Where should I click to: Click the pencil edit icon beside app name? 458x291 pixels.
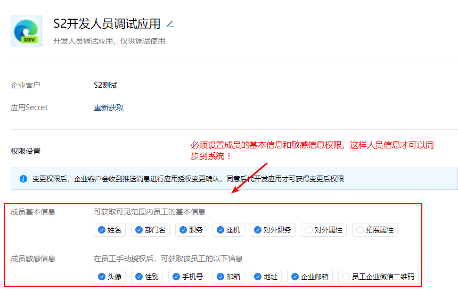tap(170, 24)
